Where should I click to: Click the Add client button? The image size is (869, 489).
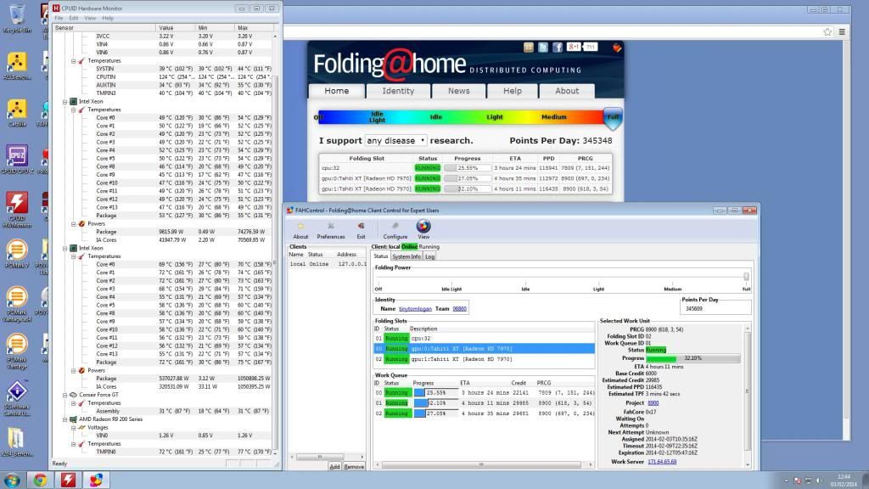[334, 467]
